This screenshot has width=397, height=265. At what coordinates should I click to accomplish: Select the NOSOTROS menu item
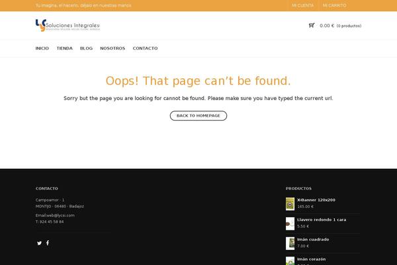pyautogui.click(x=112, y=48)
